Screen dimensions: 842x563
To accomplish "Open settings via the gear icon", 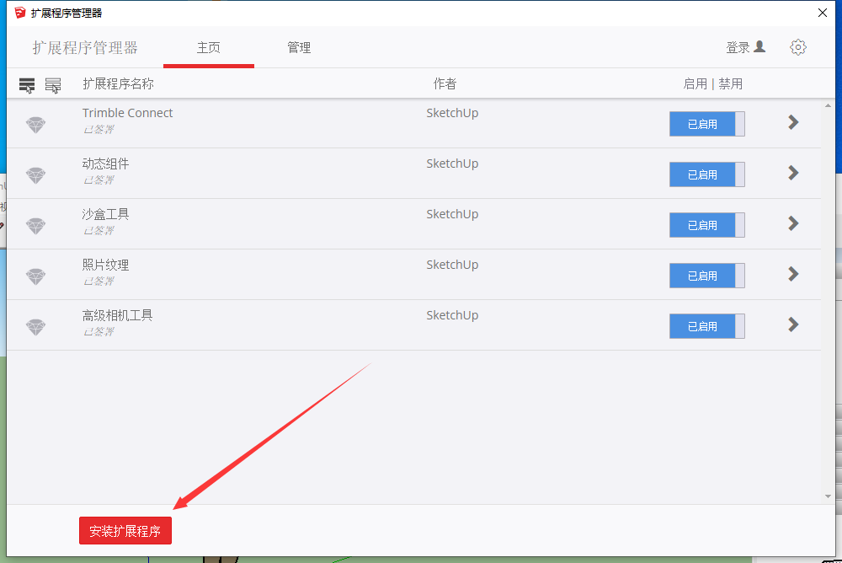I will (x=797, y=47).
